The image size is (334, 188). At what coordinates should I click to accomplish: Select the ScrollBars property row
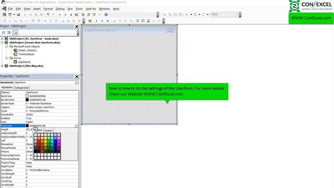40,170
